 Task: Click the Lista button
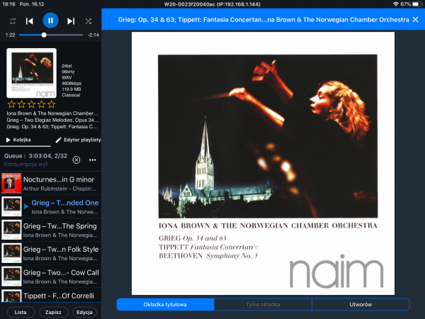coord(21,312)
